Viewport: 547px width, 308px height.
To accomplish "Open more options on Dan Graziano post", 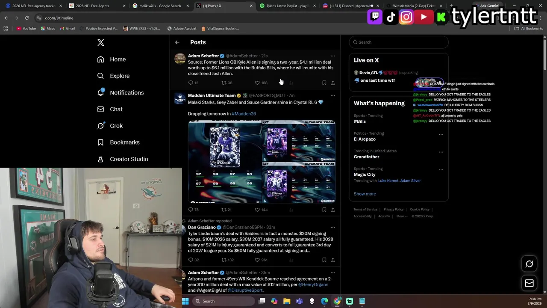I will (x=333, y=227).
